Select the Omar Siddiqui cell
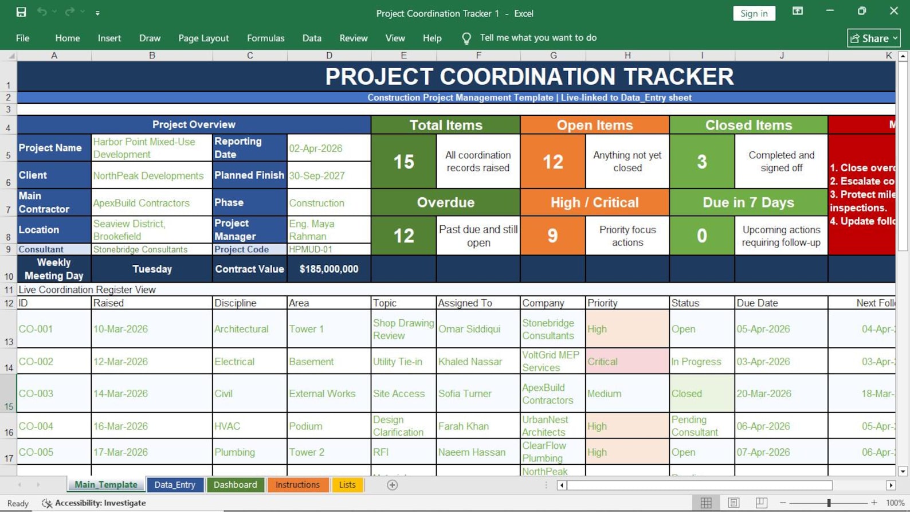The image size is (910, 513). tap(478, 329)
